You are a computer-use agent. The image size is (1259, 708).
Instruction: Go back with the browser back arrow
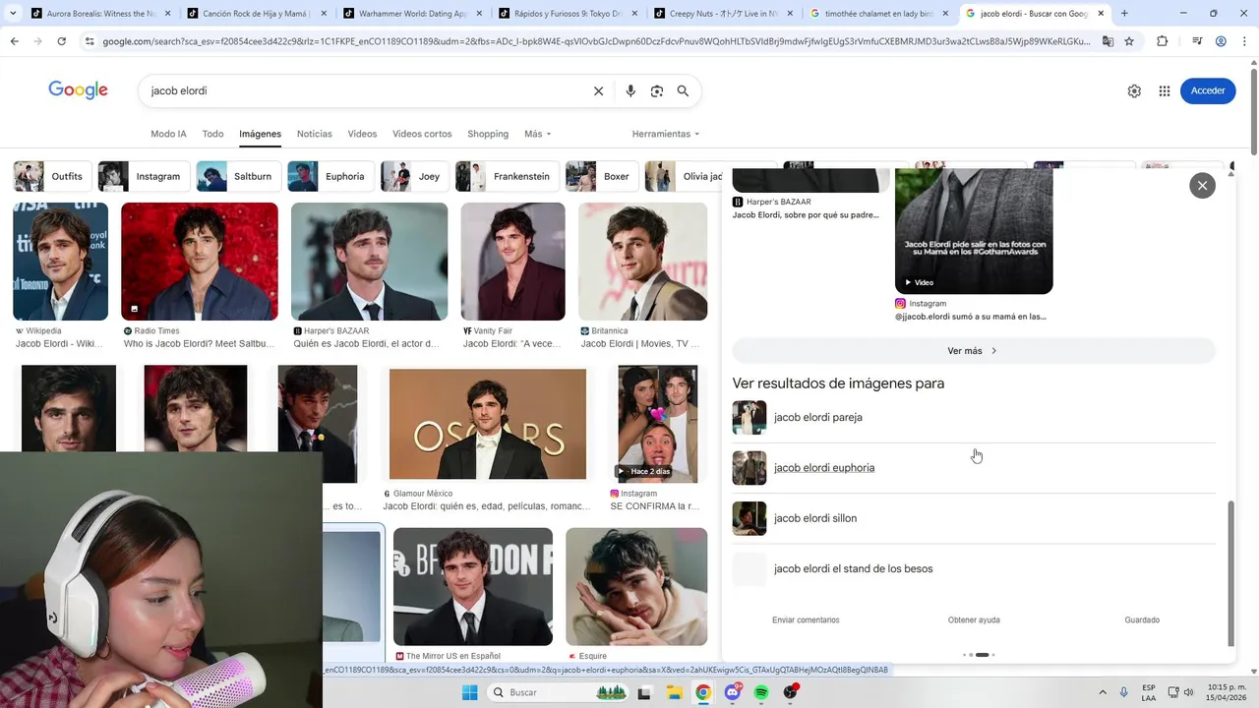14,41
